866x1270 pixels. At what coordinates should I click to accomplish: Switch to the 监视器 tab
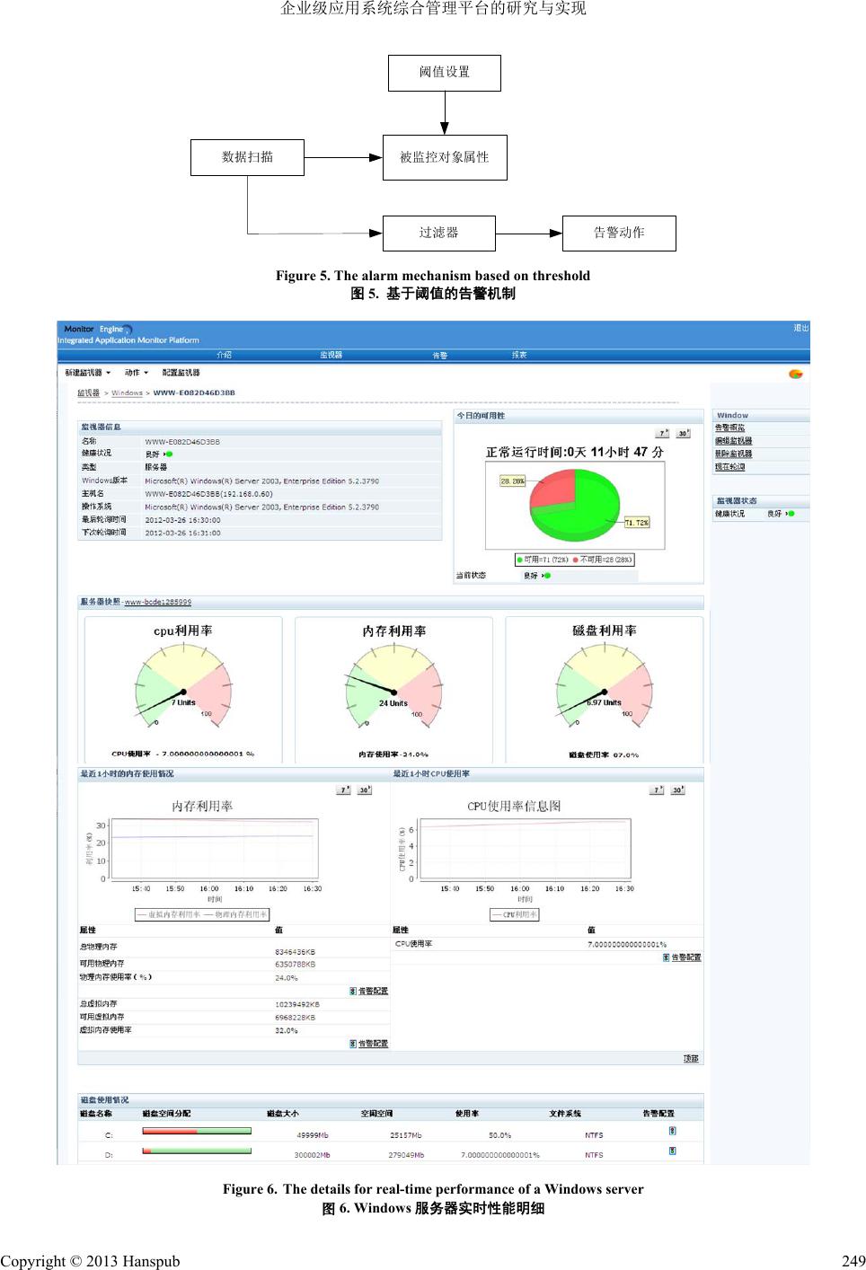tap(331, 355)
